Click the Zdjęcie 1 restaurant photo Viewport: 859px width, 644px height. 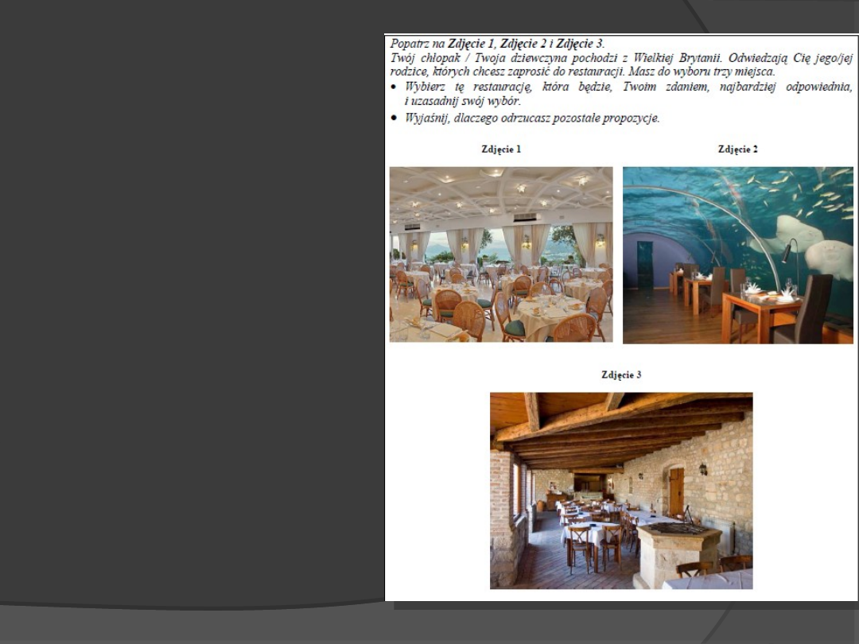(x=500, y=254)
